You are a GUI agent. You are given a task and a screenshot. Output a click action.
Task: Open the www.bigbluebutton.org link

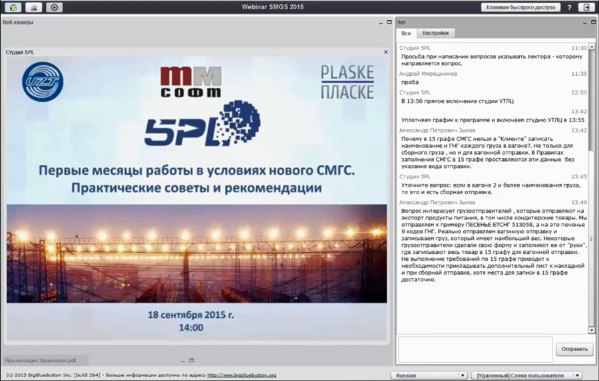[x=242, y=375]
